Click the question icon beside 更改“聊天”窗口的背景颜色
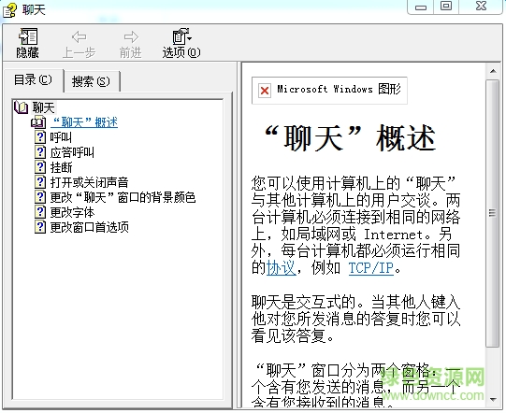The image size is (506, 413). (40, 197)
